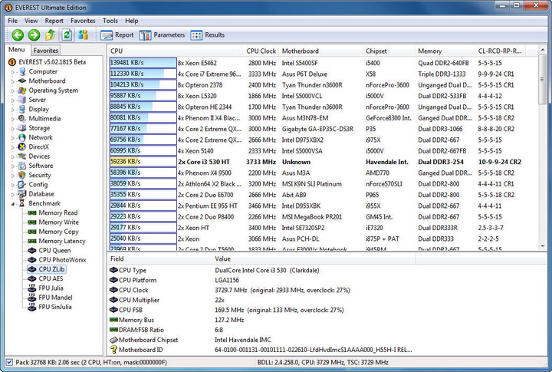
Task: Expand the Database tree node
Action: pyautogui.click(x=13, y=194)
